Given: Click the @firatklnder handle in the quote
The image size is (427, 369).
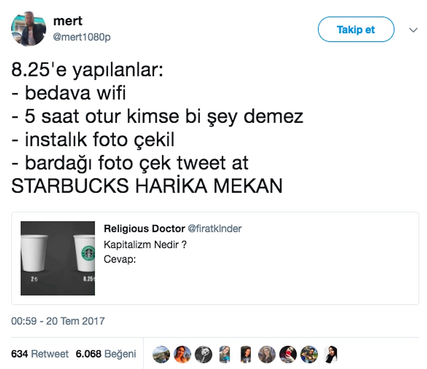Looking at the screenshot, I should click(x=214, y=229).
